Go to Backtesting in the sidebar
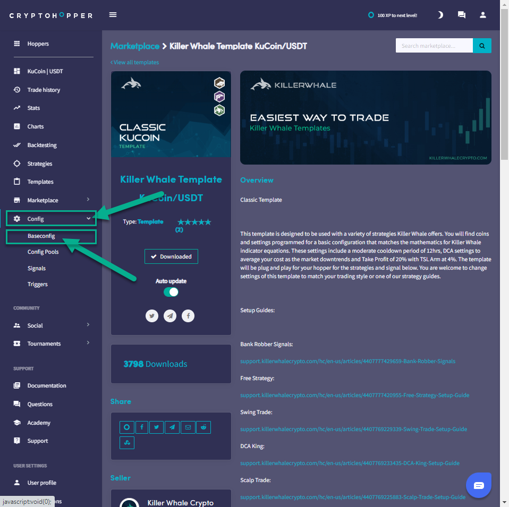Screen dimensions: 509x507 (42, 145)
